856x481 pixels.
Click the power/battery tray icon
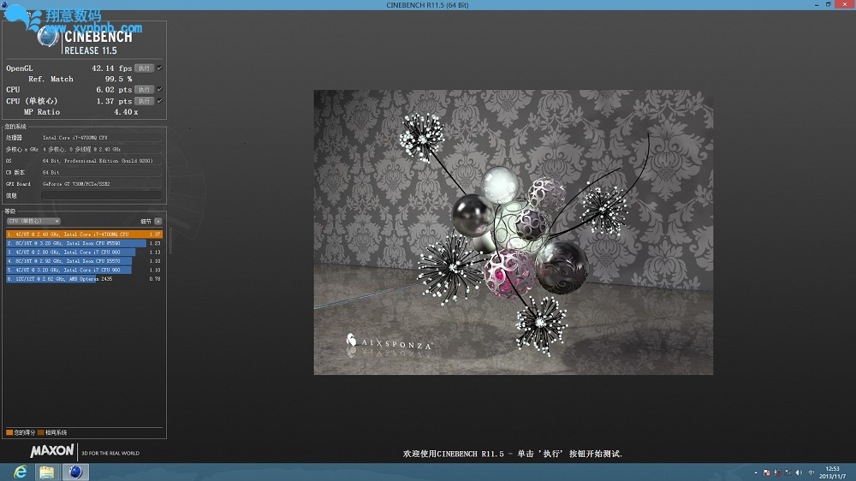[x=777, y=472]
